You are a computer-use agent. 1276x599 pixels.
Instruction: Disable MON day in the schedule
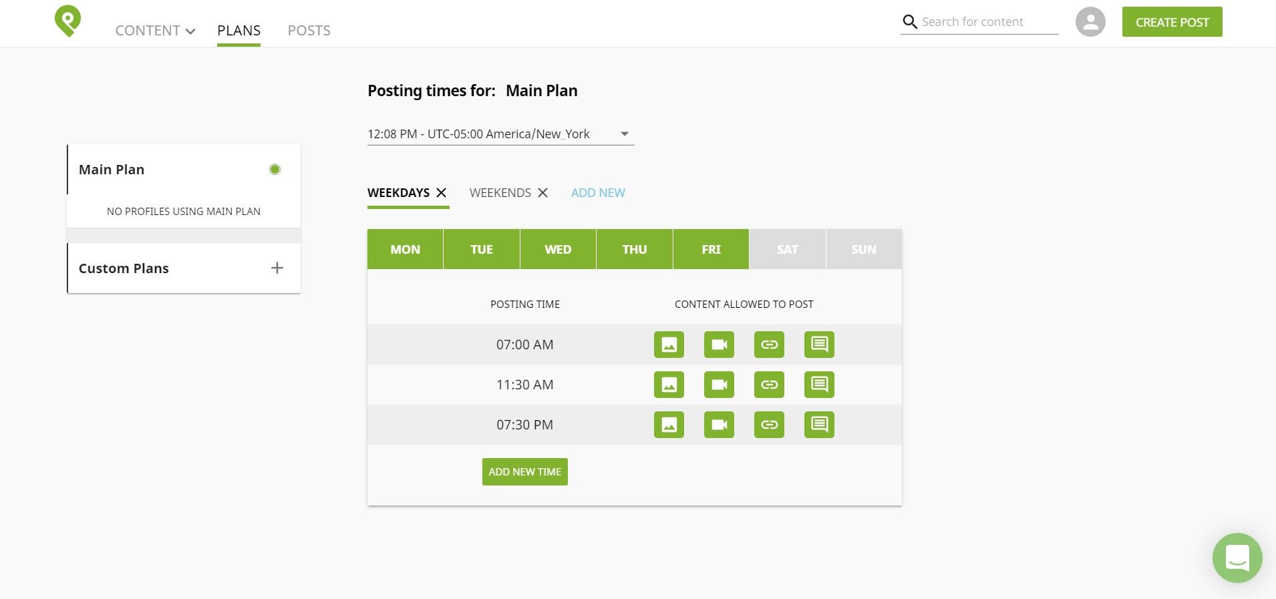[405, 249]
